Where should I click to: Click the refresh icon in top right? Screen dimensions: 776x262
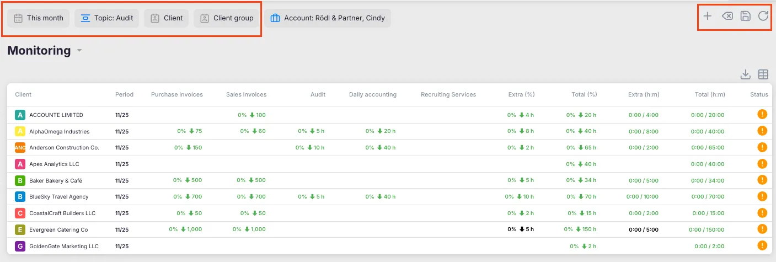point(763,16)
